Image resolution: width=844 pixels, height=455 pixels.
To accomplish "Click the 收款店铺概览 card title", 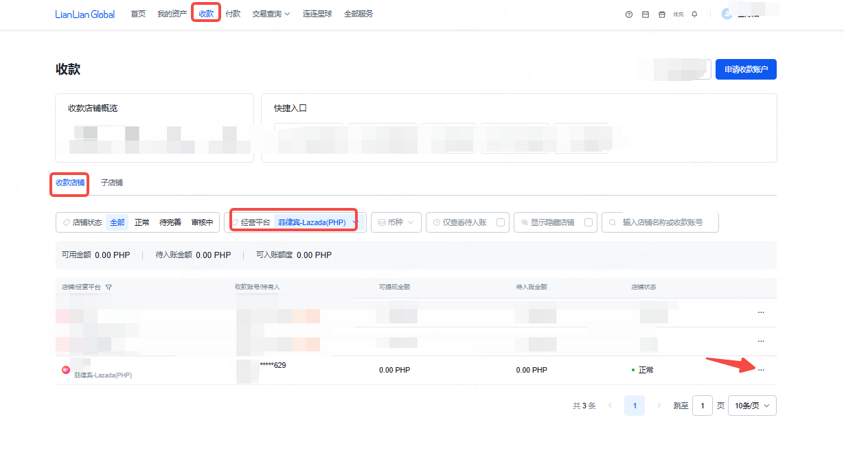I will coord(93,108).
